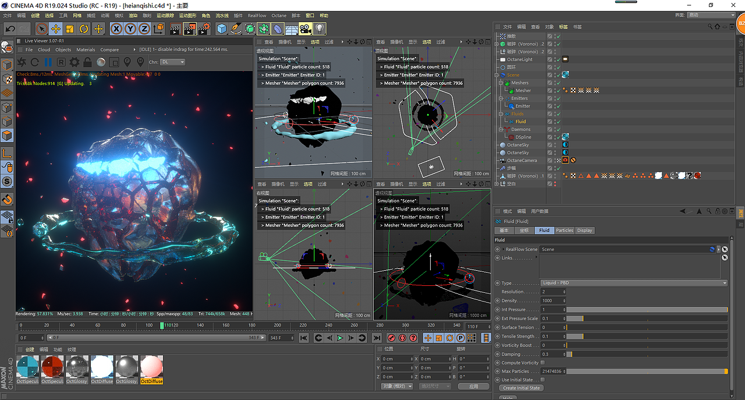Screen dimensions: 745x400
Task: Click the clay mode sphere icon
Action: click(101, 62)
